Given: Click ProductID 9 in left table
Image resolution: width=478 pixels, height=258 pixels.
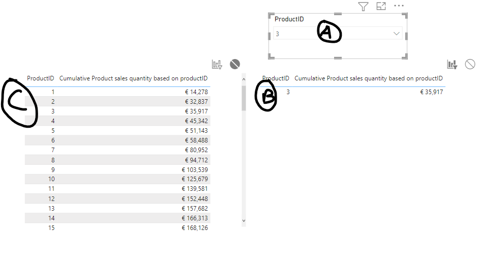Looking at the screenshot, I should click(x=53, y=169).
